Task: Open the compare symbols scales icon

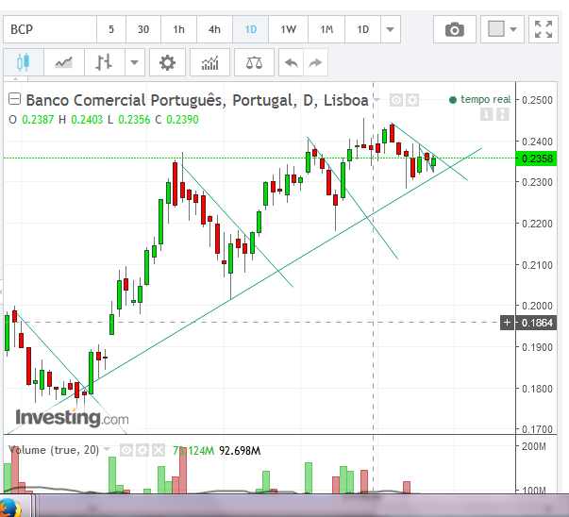Action: (x=254, y=62)
